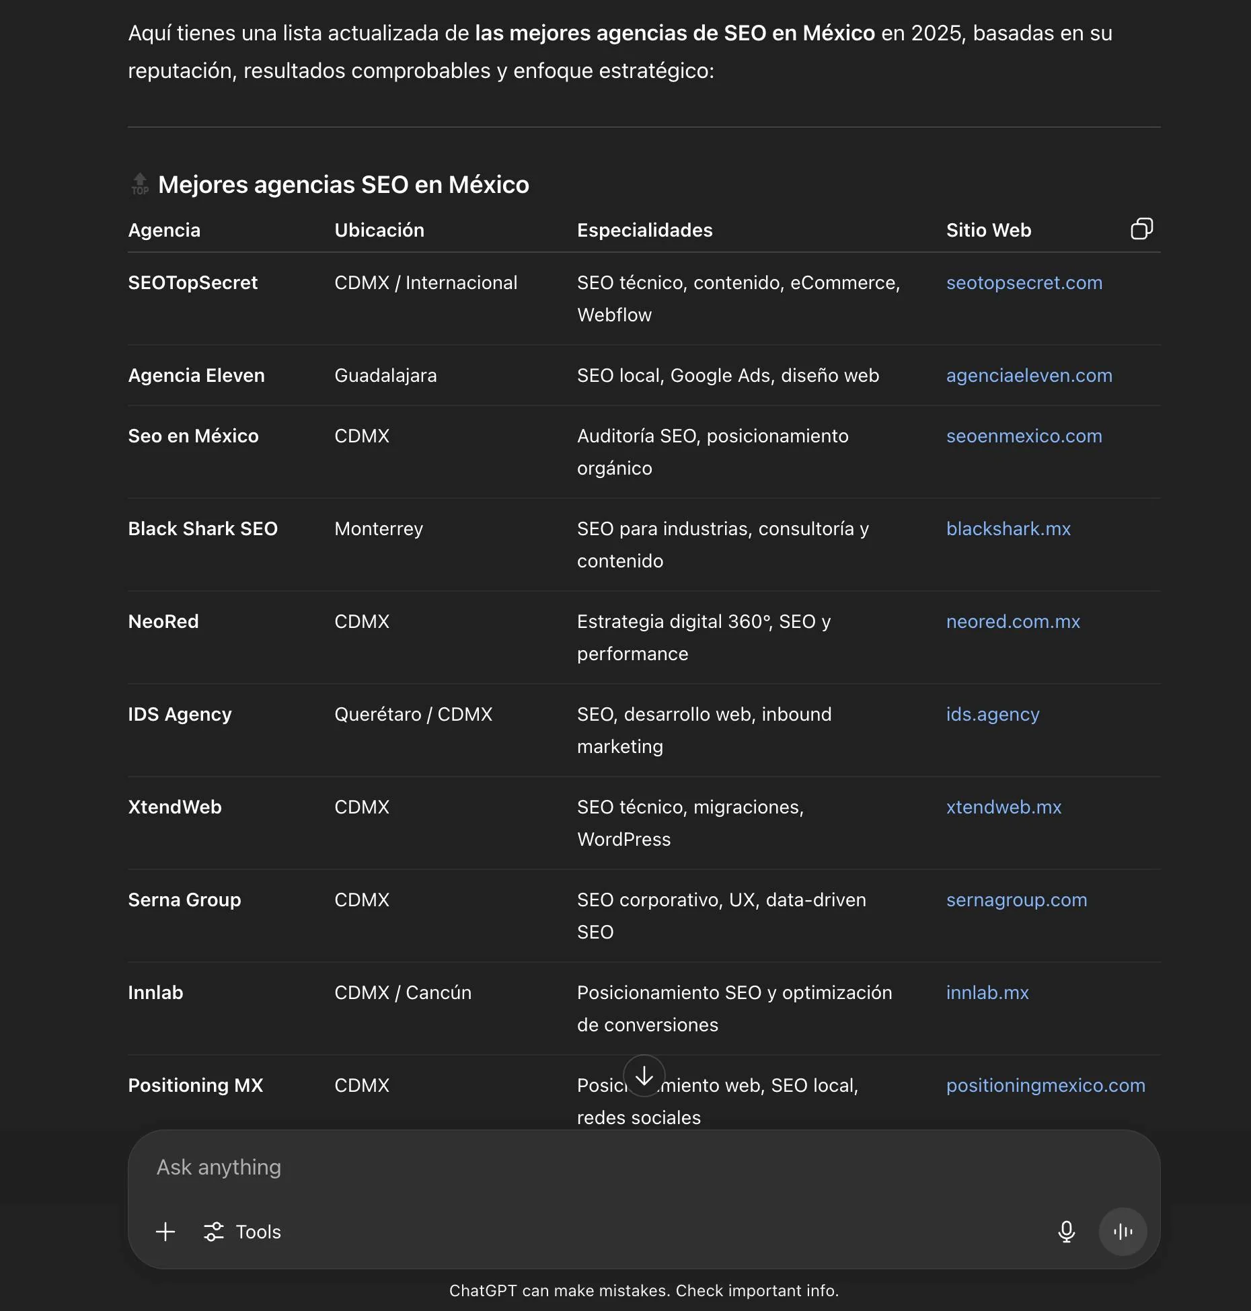
Task: Select the Agencia Eleven agency name
Action: pos(196,375)
